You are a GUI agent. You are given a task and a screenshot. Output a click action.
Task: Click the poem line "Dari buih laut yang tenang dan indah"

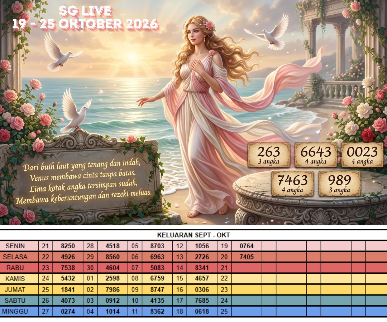coord(82,166)
